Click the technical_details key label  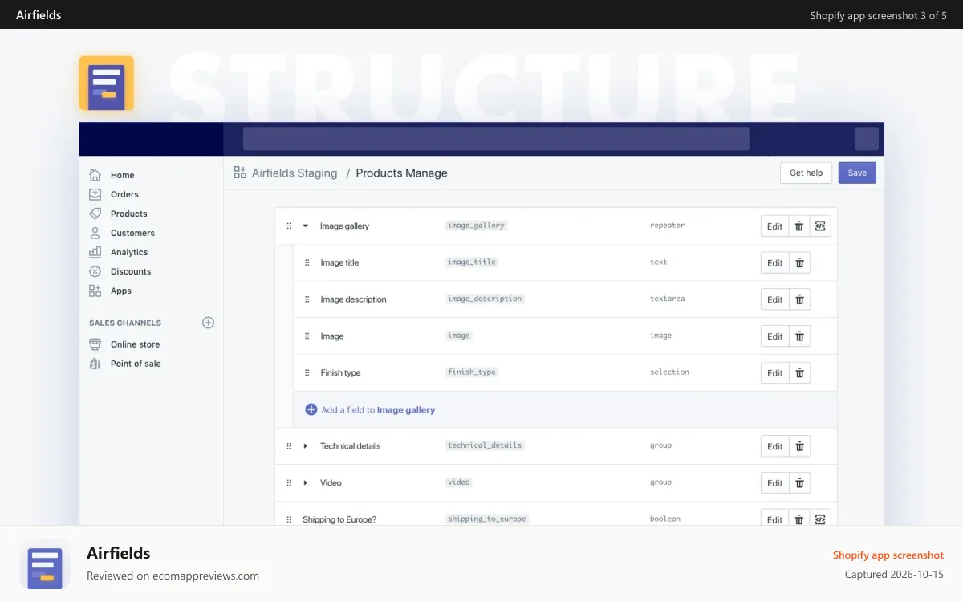point(485,445)
